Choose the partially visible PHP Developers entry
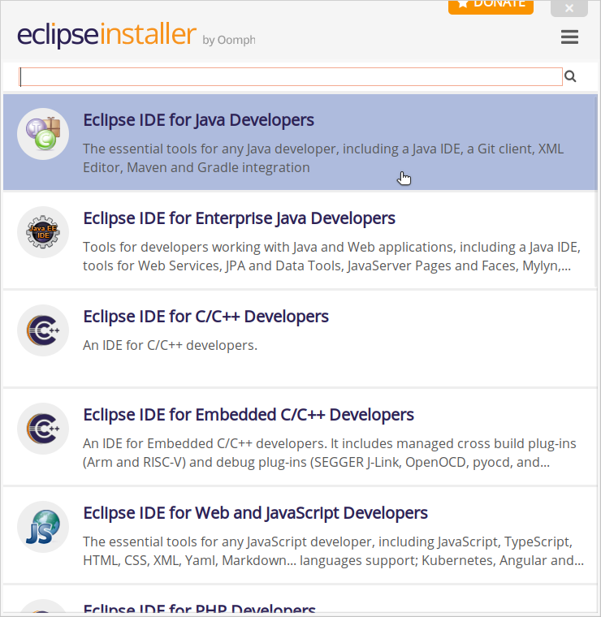 coord(199,609)
